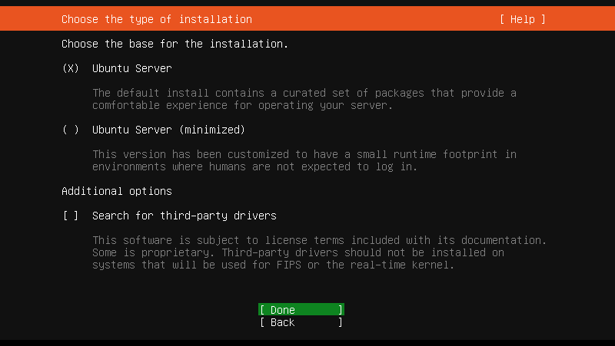Click the "FIPS or the real-time kernel" line
Viewport: 615px width, 346px height.
(x=273, y=265)
